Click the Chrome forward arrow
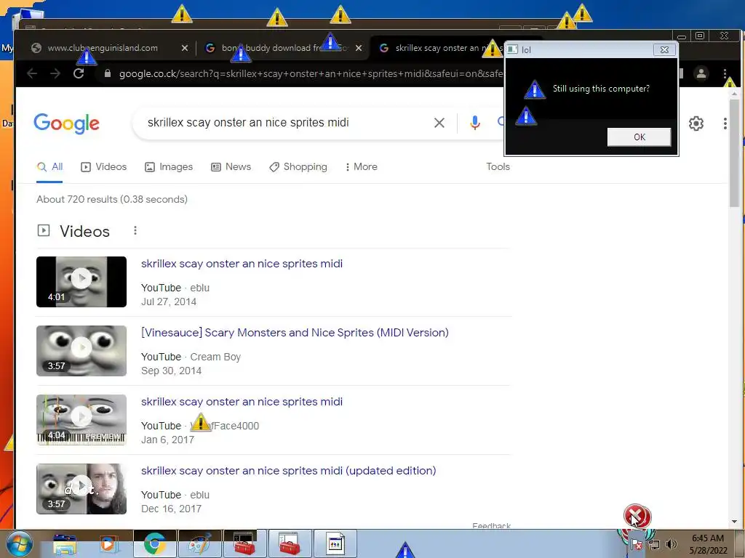This screenshot has height=558, width=745. click(55, 73)
